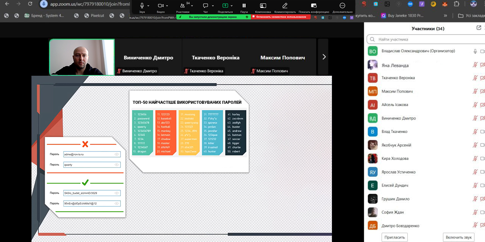485x242 pixels.
Task: Click Показать конференцию icon
Action: 314,6
